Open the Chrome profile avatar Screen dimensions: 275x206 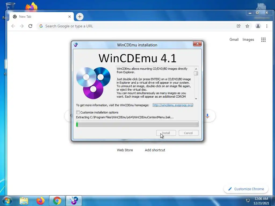click(258, 26)
